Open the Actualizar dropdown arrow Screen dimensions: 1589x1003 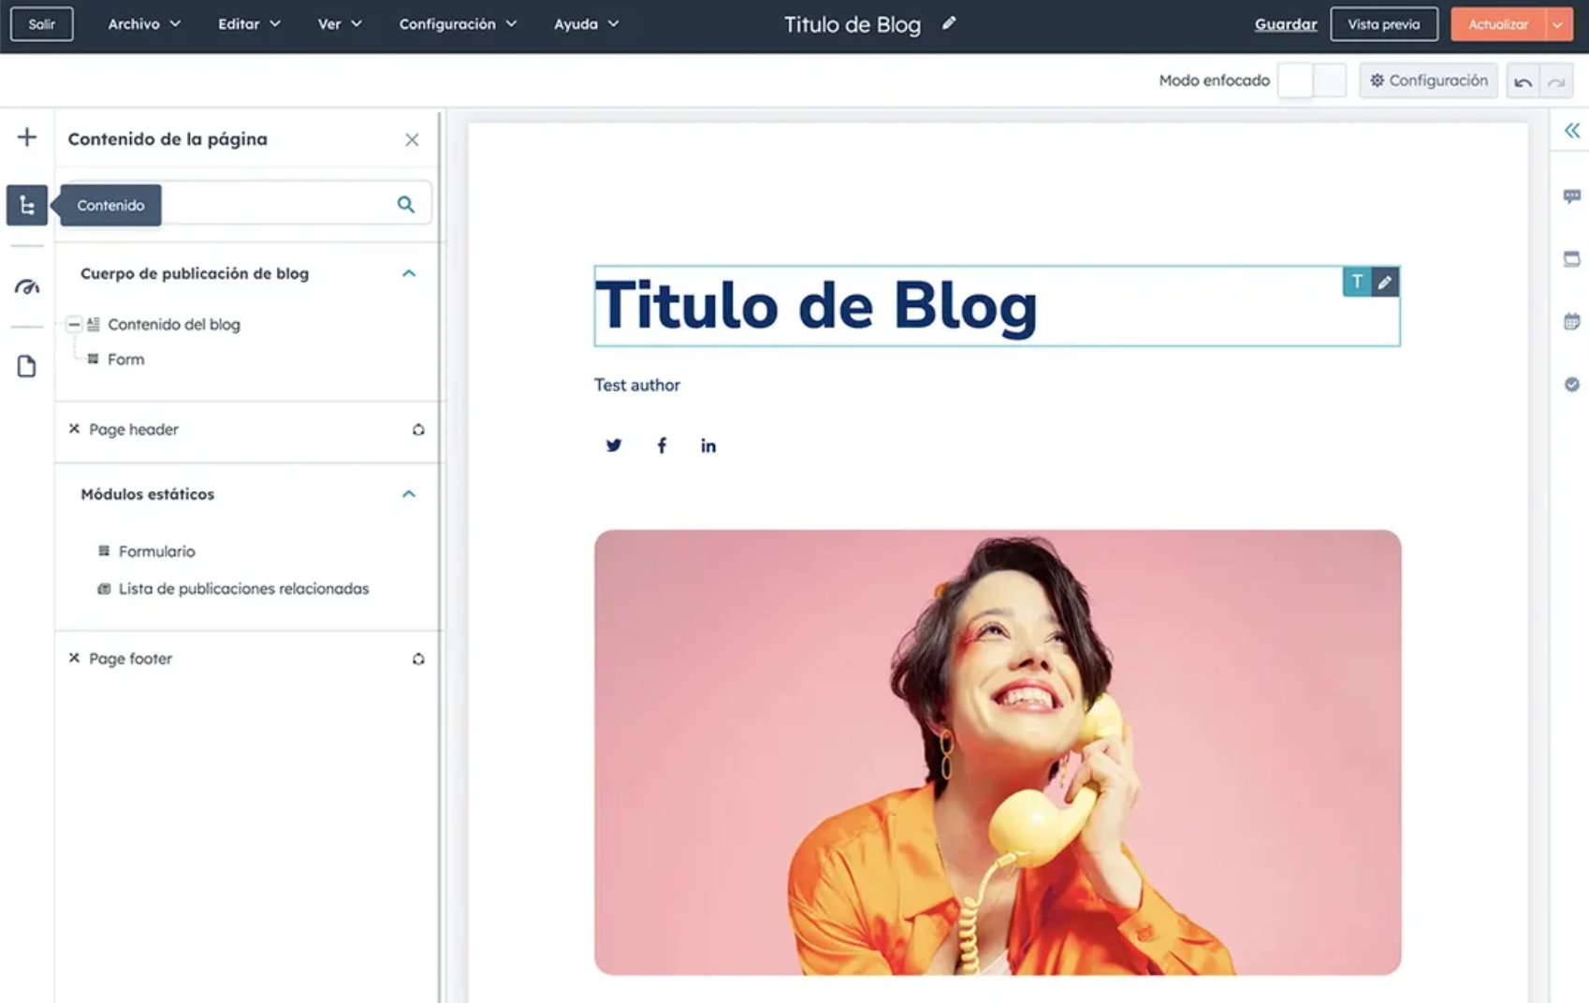1559,24
